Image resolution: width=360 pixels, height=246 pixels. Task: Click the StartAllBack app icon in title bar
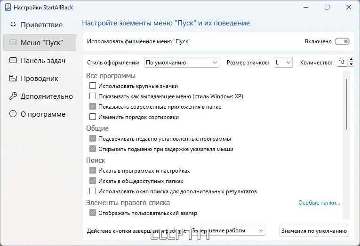8,7
